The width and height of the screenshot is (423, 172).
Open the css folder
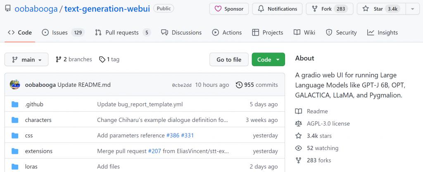29,136
